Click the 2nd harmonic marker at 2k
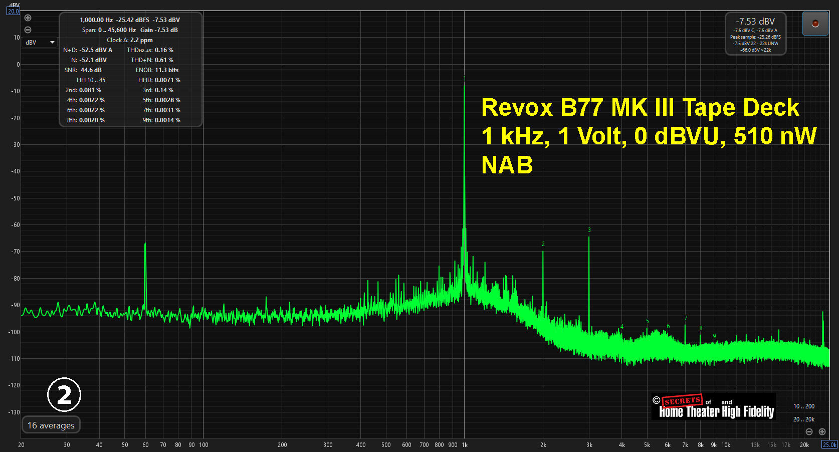This screenshot has width=839, height=452. pos(543,244)
